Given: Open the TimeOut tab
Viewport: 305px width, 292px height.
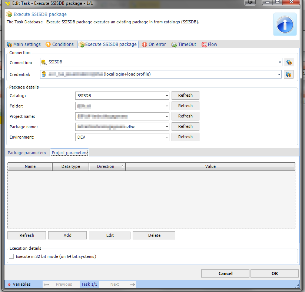Looking at the screenshot, I should click(x=184, y=44).
